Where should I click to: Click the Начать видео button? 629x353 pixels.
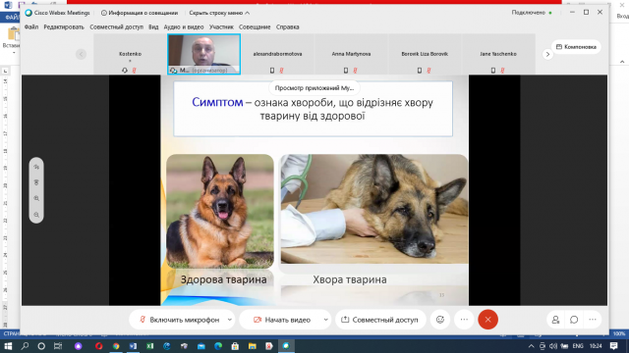[x=282, y=320]
